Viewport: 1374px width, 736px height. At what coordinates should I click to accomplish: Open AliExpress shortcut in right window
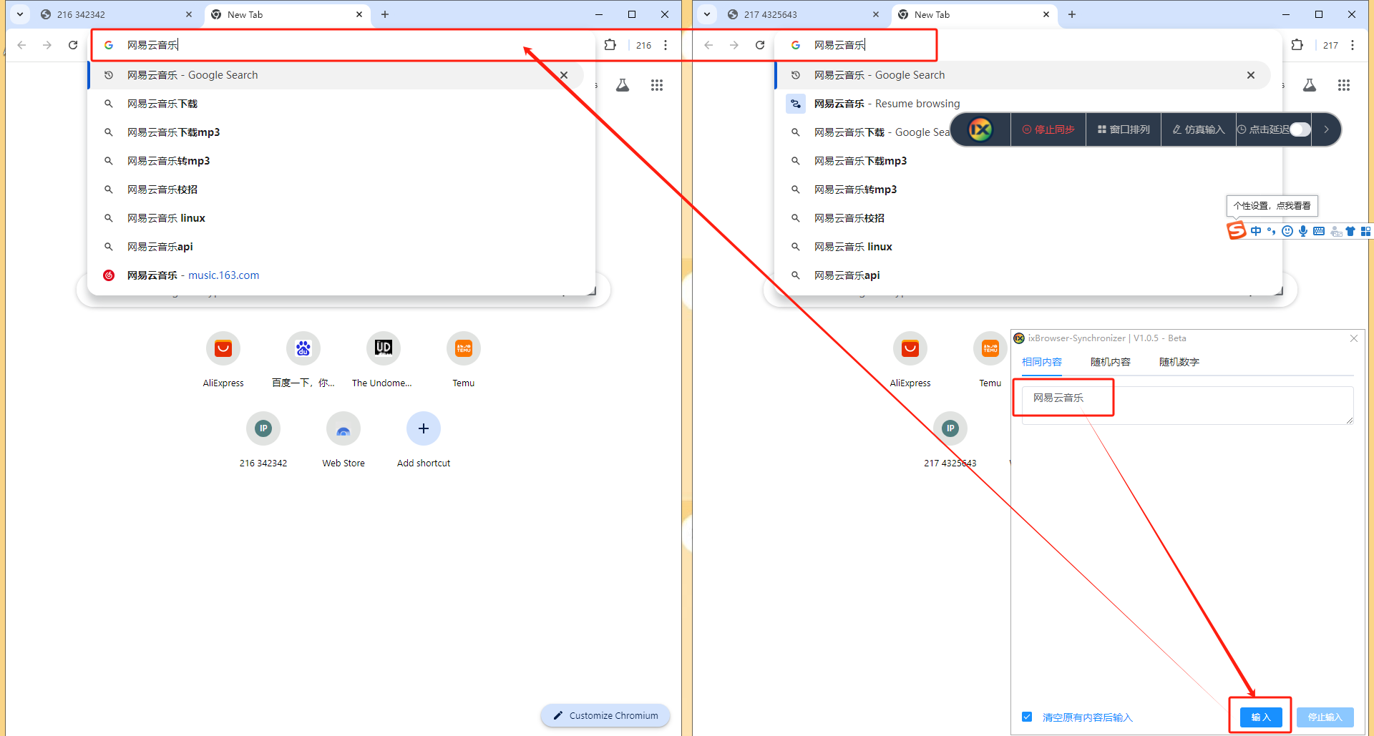coord(910,360)
